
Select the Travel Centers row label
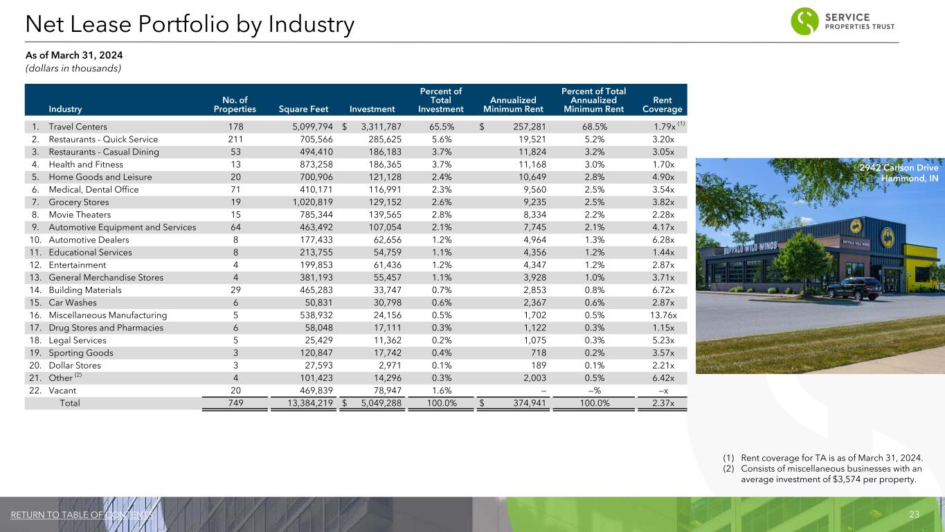[x=78, y=127]
